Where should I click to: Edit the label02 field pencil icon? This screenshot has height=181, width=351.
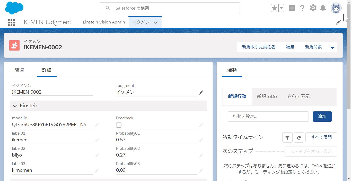[97, 155]
